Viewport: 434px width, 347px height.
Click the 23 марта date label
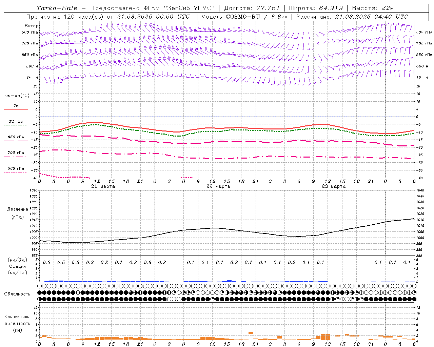pyautogui.click(x=334, y=186)
